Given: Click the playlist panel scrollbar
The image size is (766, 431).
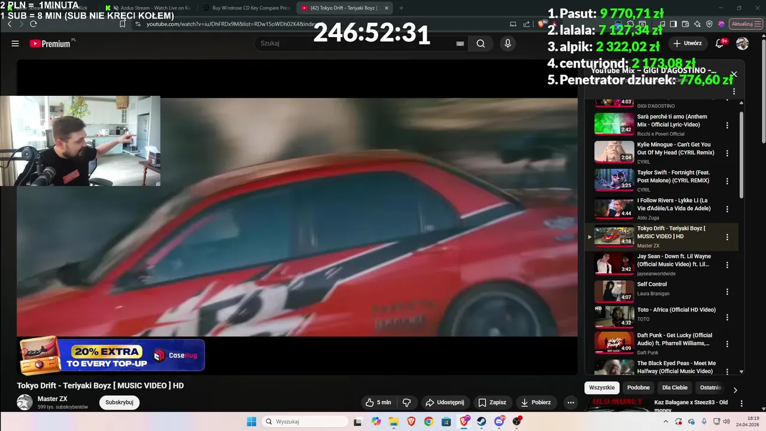Looking at the screenshot, I should coord(742,156).
